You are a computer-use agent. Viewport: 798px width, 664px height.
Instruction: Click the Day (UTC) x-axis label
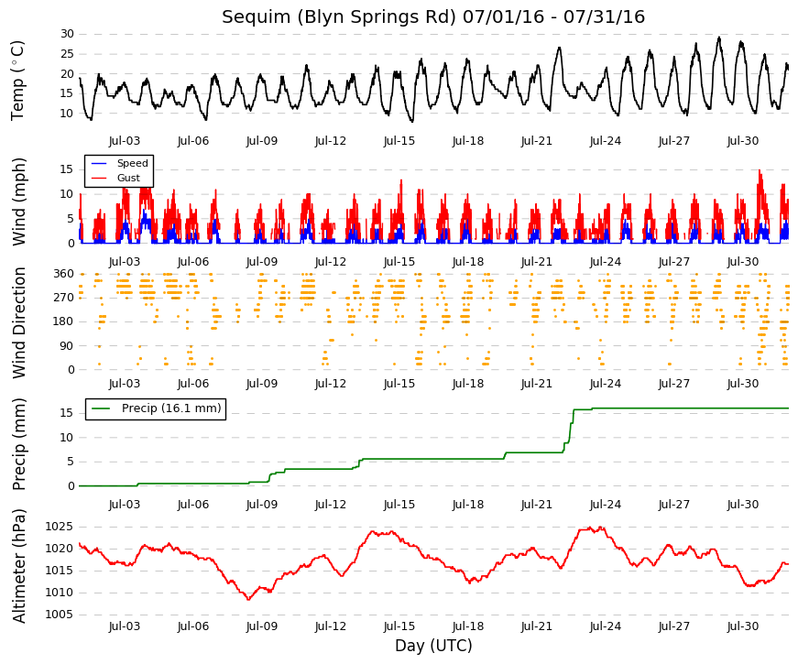pyautogui.click(x=433, y=646)
